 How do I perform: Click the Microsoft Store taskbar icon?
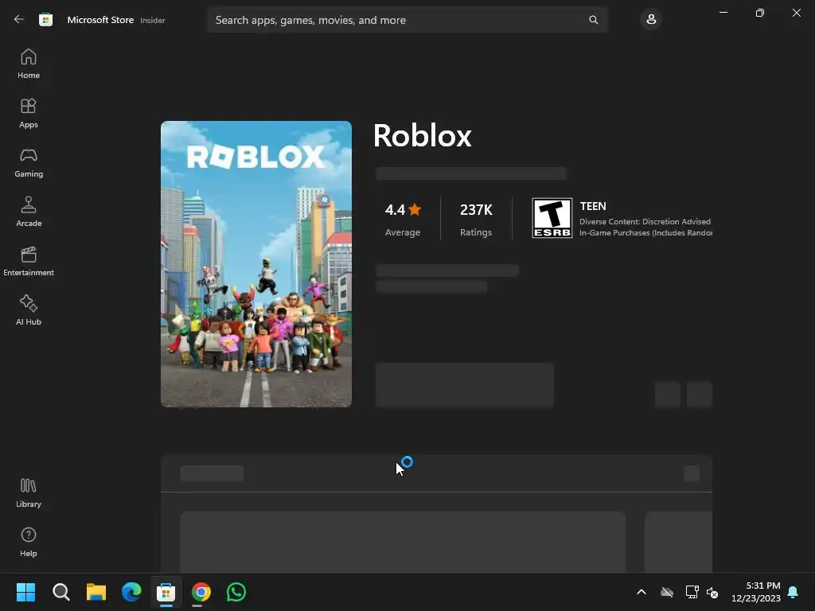click(x=166, y=592)
